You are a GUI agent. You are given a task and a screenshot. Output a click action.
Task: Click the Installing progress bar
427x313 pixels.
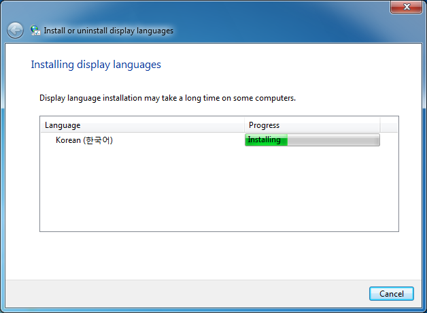(x=312, y=140)
